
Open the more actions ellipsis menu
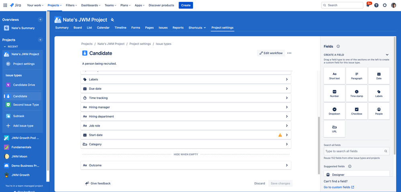point(289,53)
